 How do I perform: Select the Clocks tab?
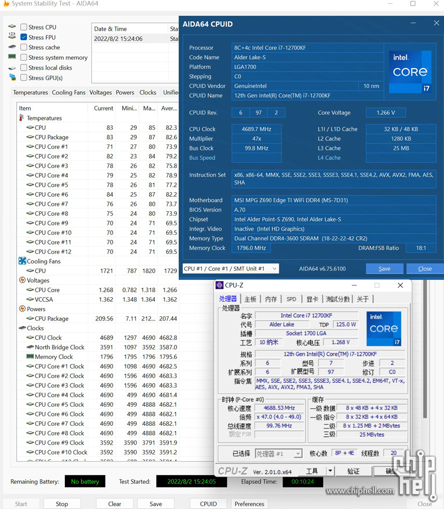pos(147,92)
